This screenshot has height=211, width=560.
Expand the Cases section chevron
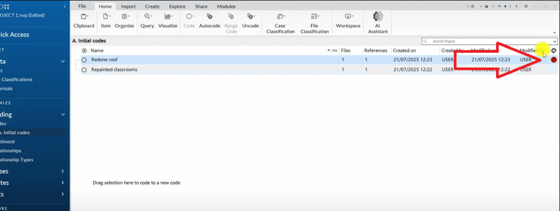coord(63,172)
